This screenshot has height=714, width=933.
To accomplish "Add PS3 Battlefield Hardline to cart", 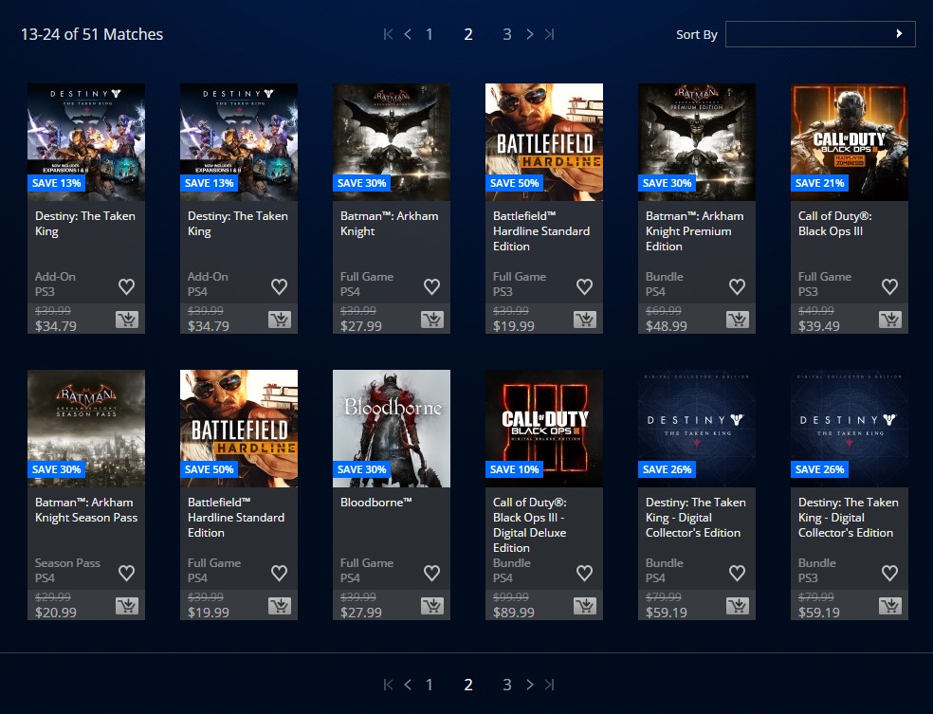I will 585,320.
